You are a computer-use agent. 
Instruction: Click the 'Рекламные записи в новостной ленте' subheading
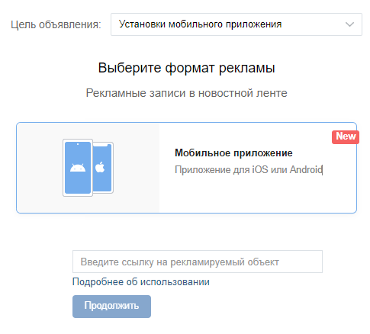pos(186,93)
